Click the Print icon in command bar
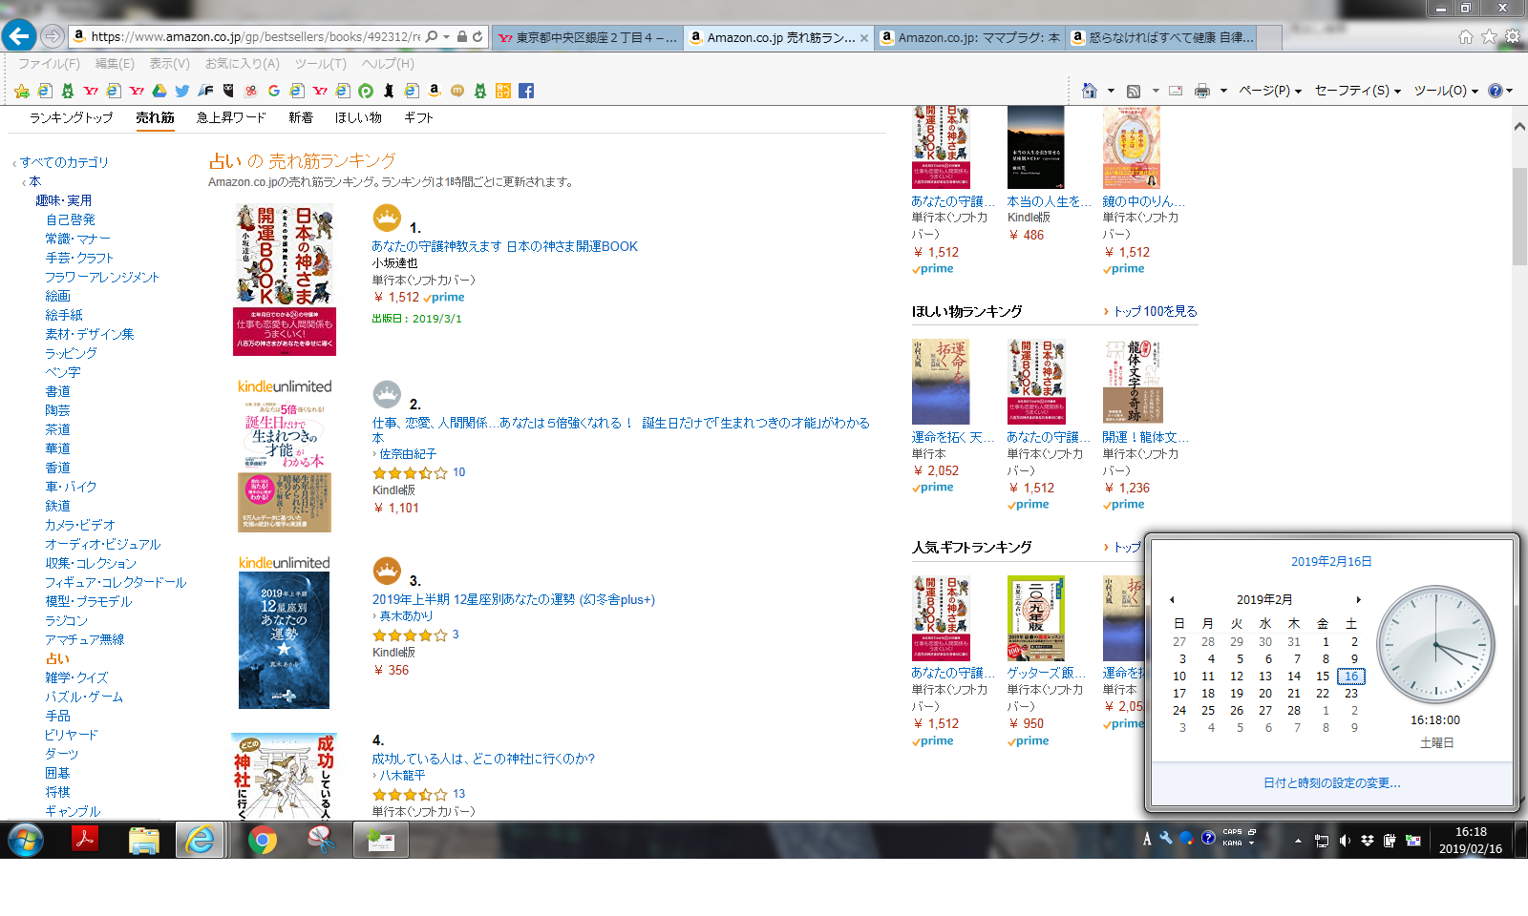1528x916 pixels. [x=1202, y=91]
